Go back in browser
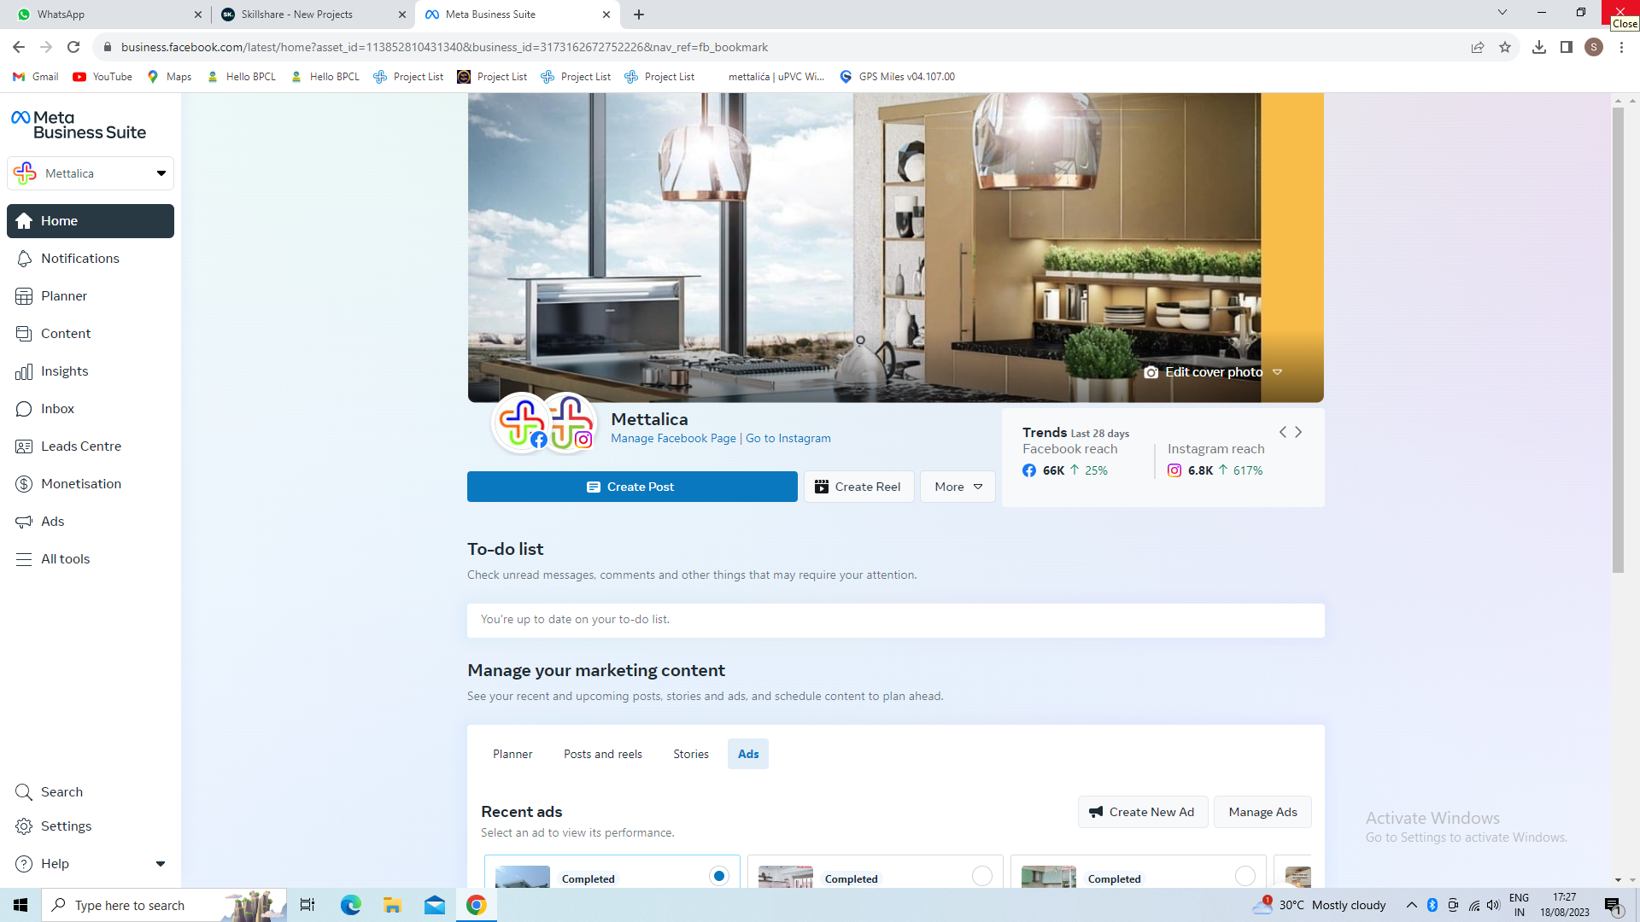 click(x=19, y=47)
